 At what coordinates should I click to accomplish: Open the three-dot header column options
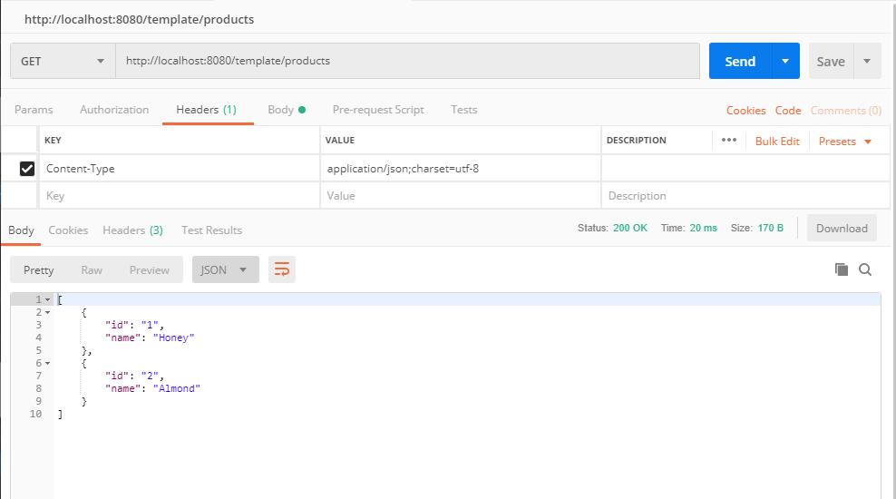tap(728, 141)
